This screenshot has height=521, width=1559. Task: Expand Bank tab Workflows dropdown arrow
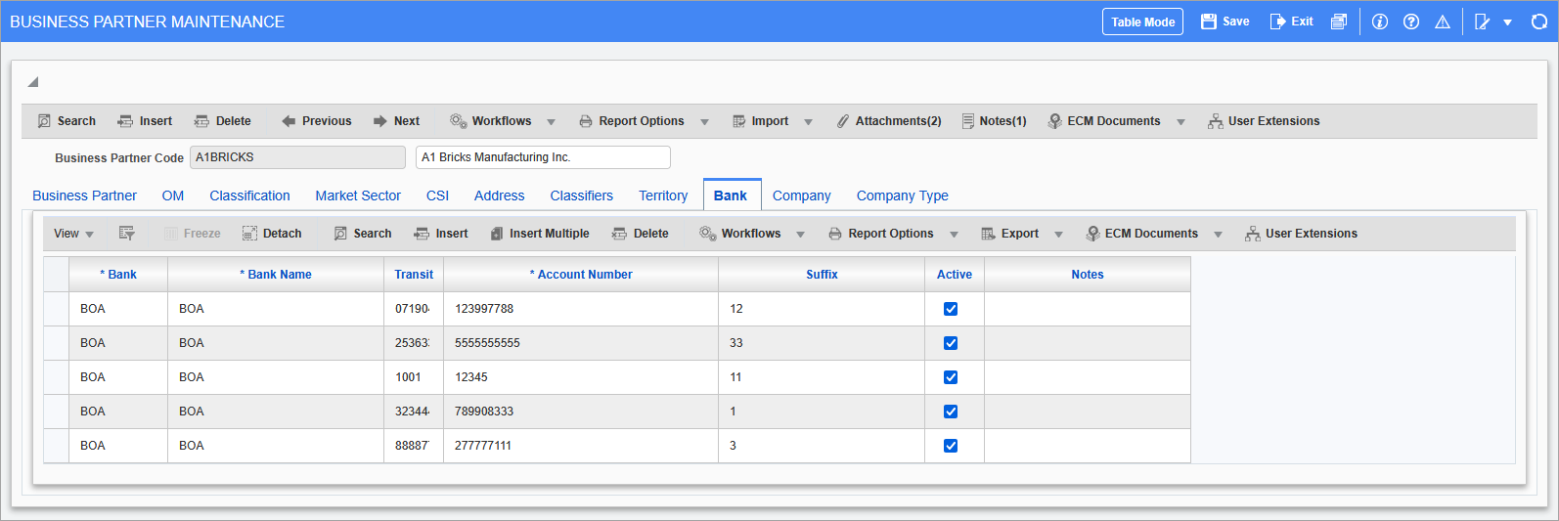[800, 235]
